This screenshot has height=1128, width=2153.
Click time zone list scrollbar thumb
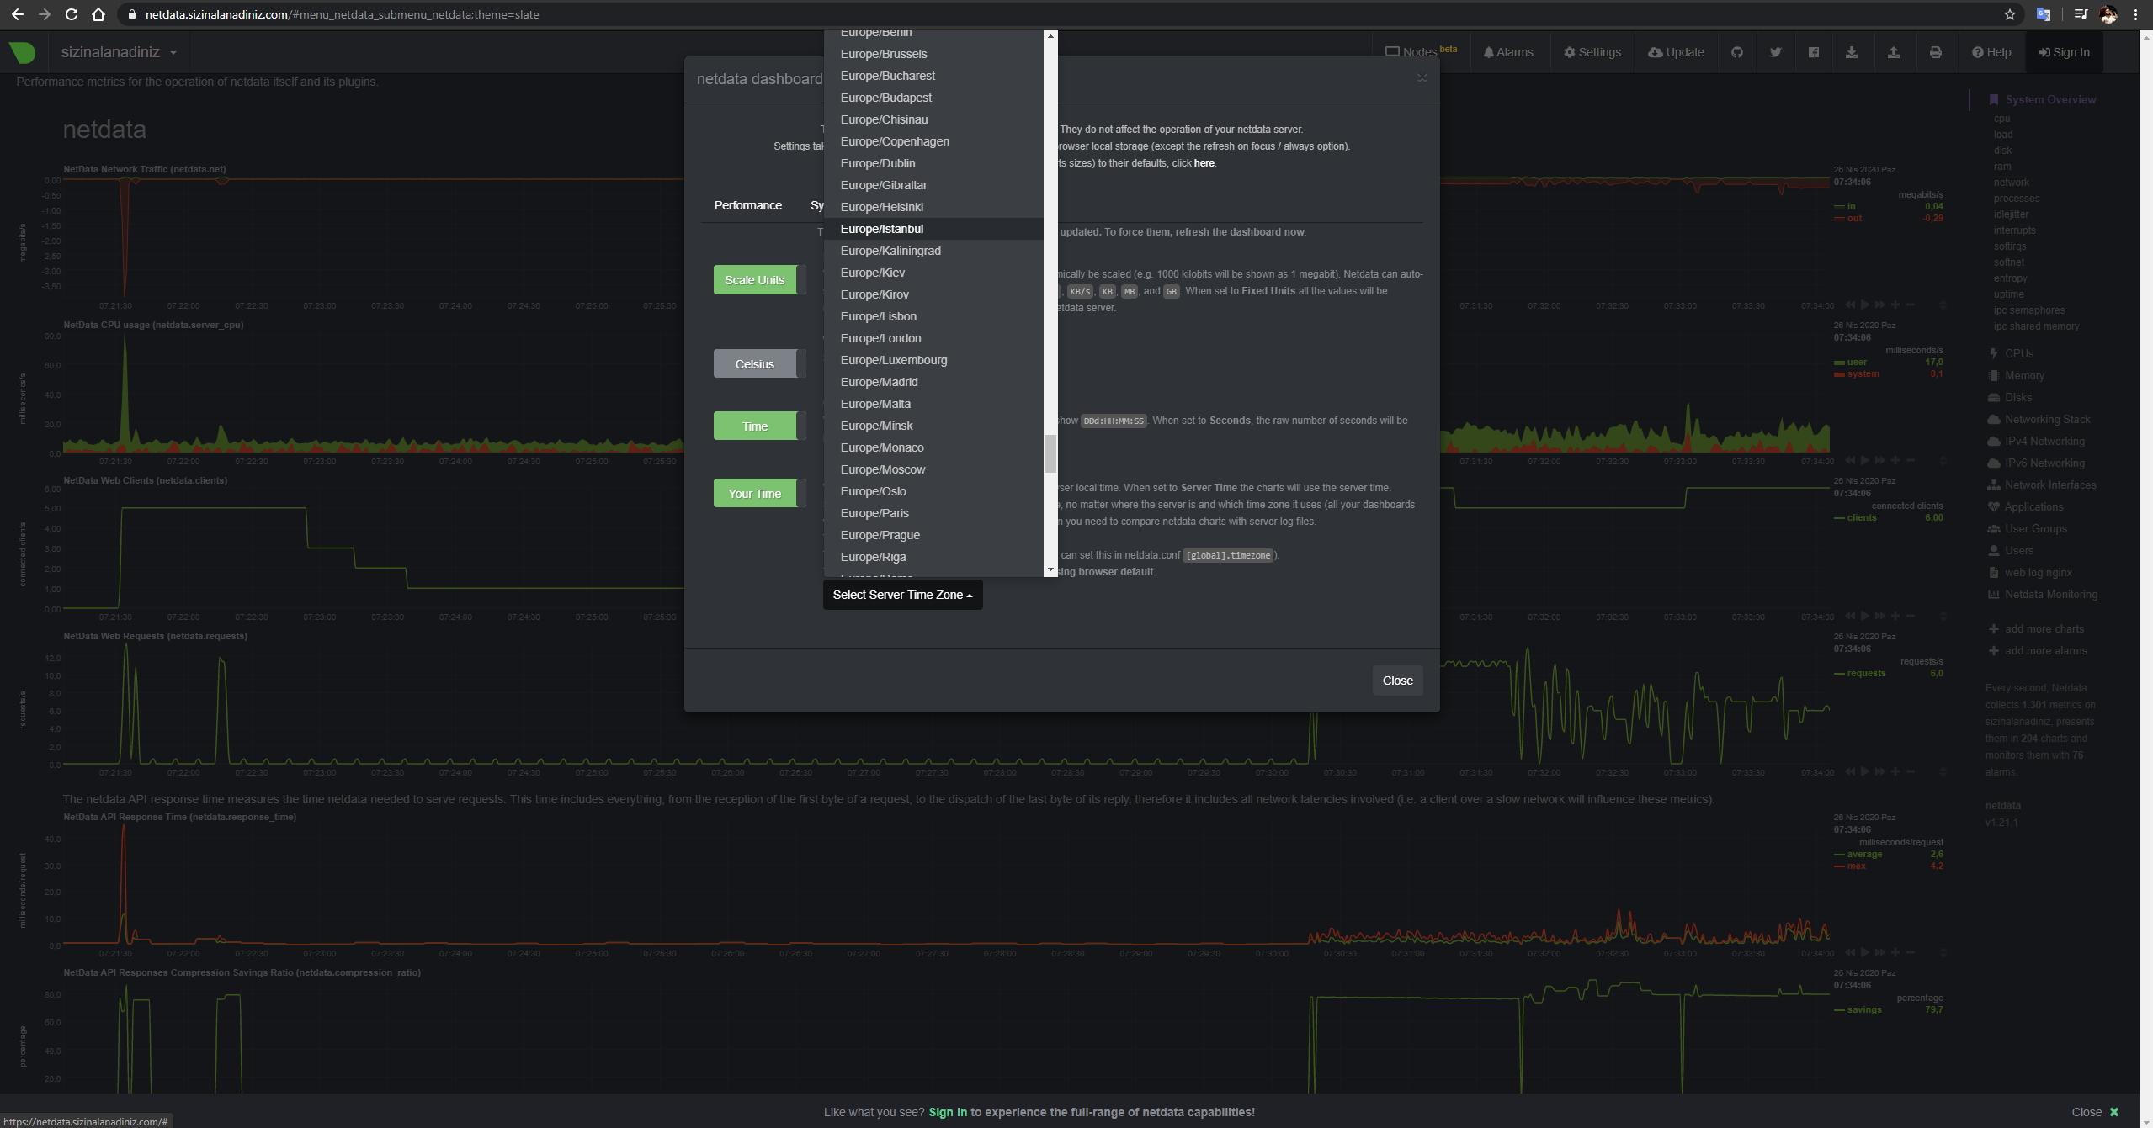pyautogui.click(x=1050, y=454)
